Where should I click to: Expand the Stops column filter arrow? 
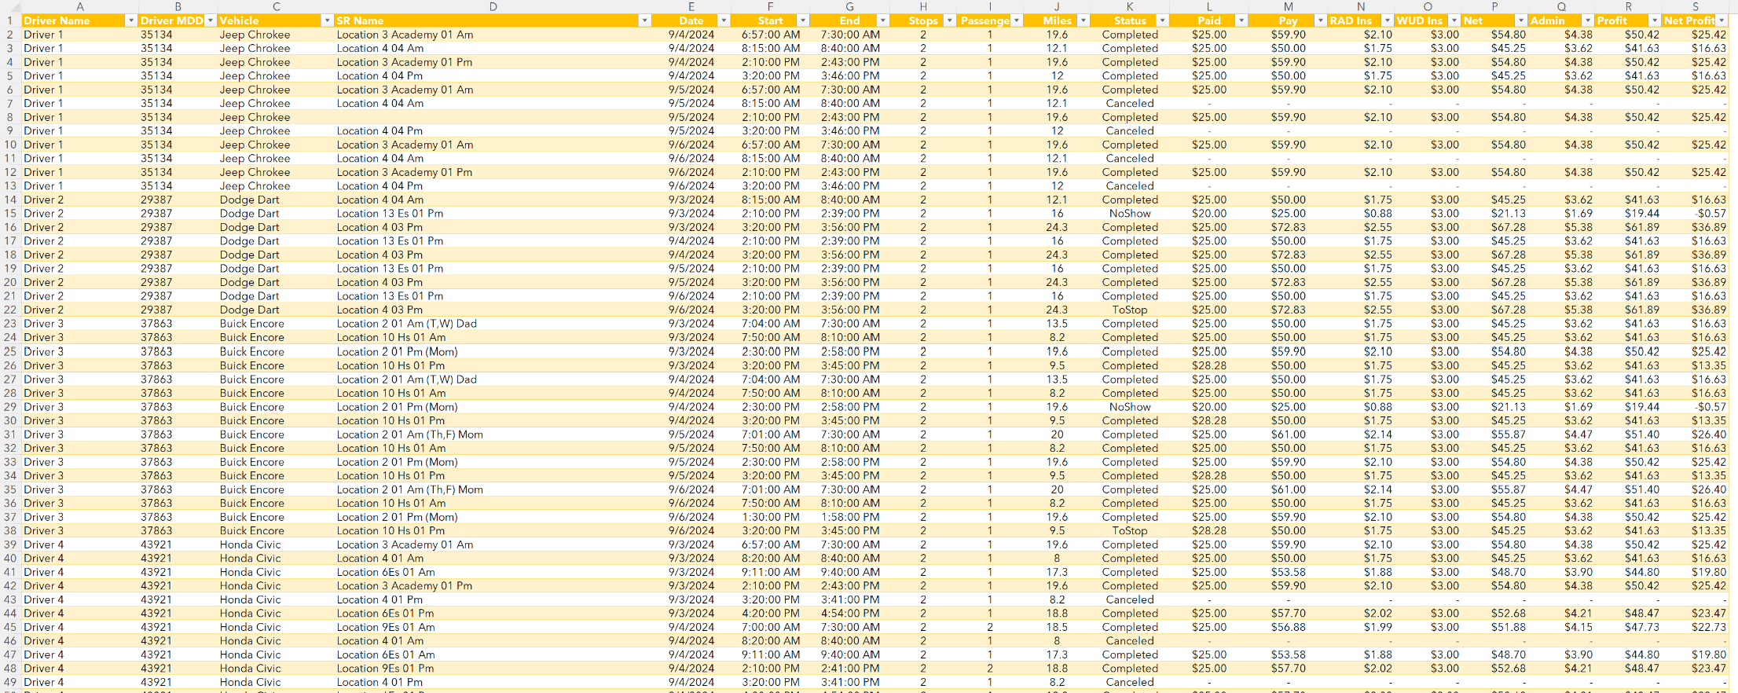pyautogui.click(x=949, y=20)
